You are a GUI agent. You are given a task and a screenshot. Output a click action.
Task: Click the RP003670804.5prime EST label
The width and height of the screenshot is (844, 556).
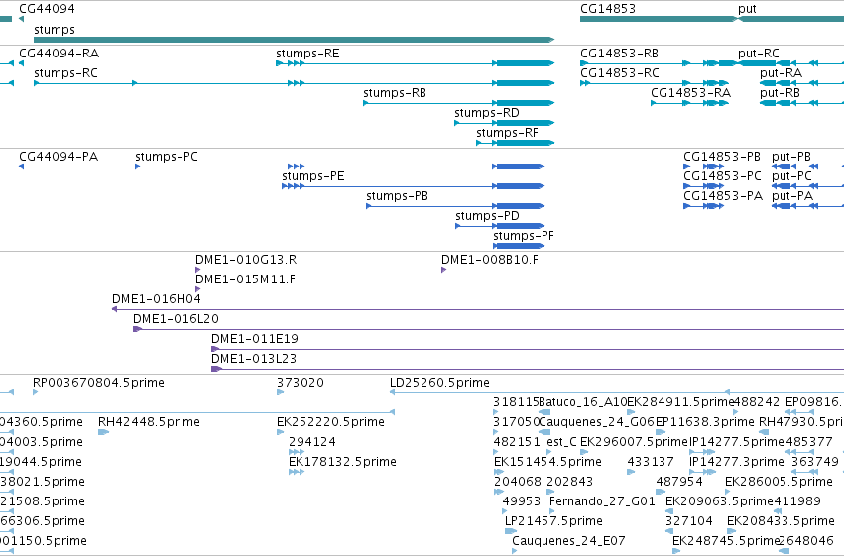click(98, 383)
